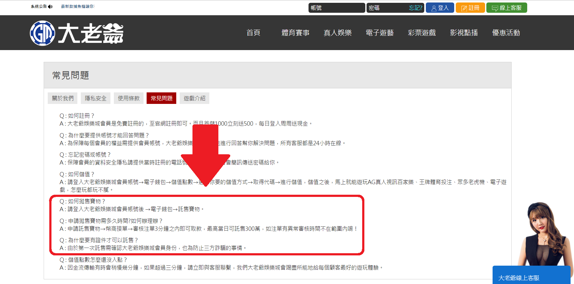The height and width of the screenshot is (284, 574).
Task: Click the 大老爺 logo in the header
Action: click(77, 33)
